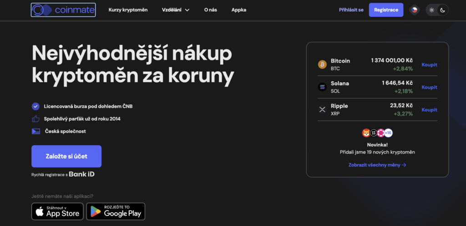The height and width of the screenshot is (226, 466).
Task: Select the Ripple XRP coin icon
Action: [322, 109]
